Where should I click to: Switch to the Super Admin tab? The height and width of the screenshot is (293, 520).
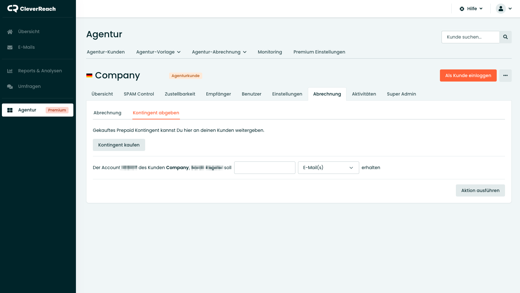pyautogui.click(x=401, y=94)
